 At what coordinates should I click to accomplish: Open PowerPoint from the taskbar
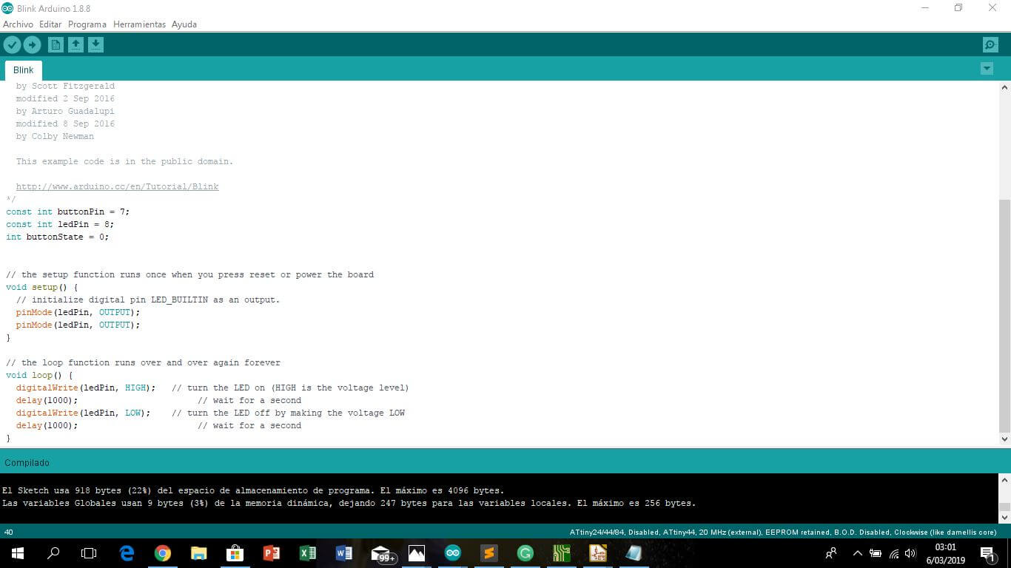click(x=272, y=553)
